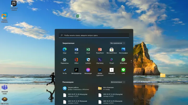Expand 'Дополнительно' recommended items
The height and width of the screenshot is (105, 188).
click(118, 82)
